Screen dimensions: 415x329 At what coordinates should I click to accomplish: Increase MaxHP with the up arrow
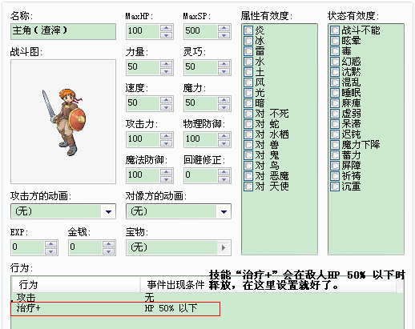pos(167,28)
